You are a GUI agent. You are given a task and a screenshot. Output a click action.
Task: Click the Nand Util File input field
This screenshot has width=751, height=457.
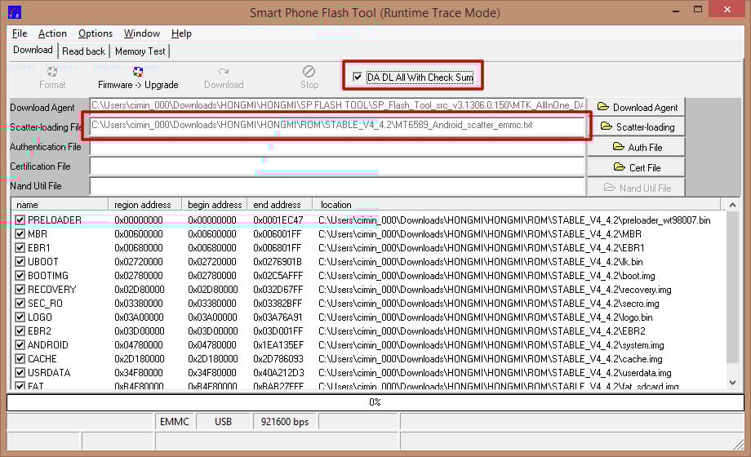336,186
